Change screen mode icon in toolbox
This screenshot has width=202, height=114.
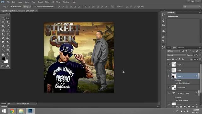[8, 66]
